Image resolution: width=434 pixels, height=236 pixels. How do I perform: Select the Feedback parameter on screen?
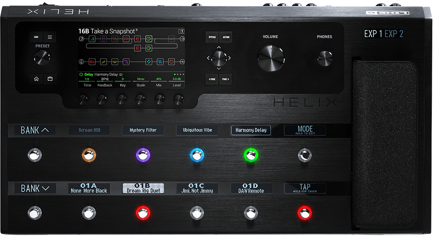tap(105, 82)
